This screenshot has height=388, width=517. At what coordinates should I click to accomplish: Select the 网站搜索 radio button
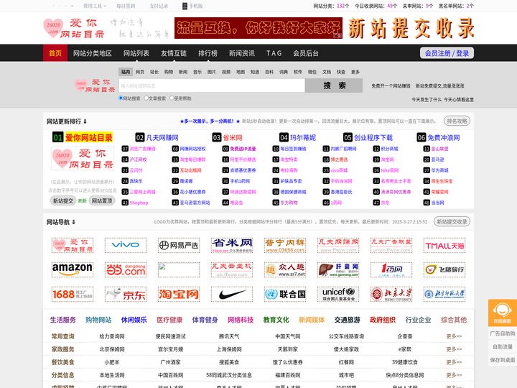click(121, 98)
